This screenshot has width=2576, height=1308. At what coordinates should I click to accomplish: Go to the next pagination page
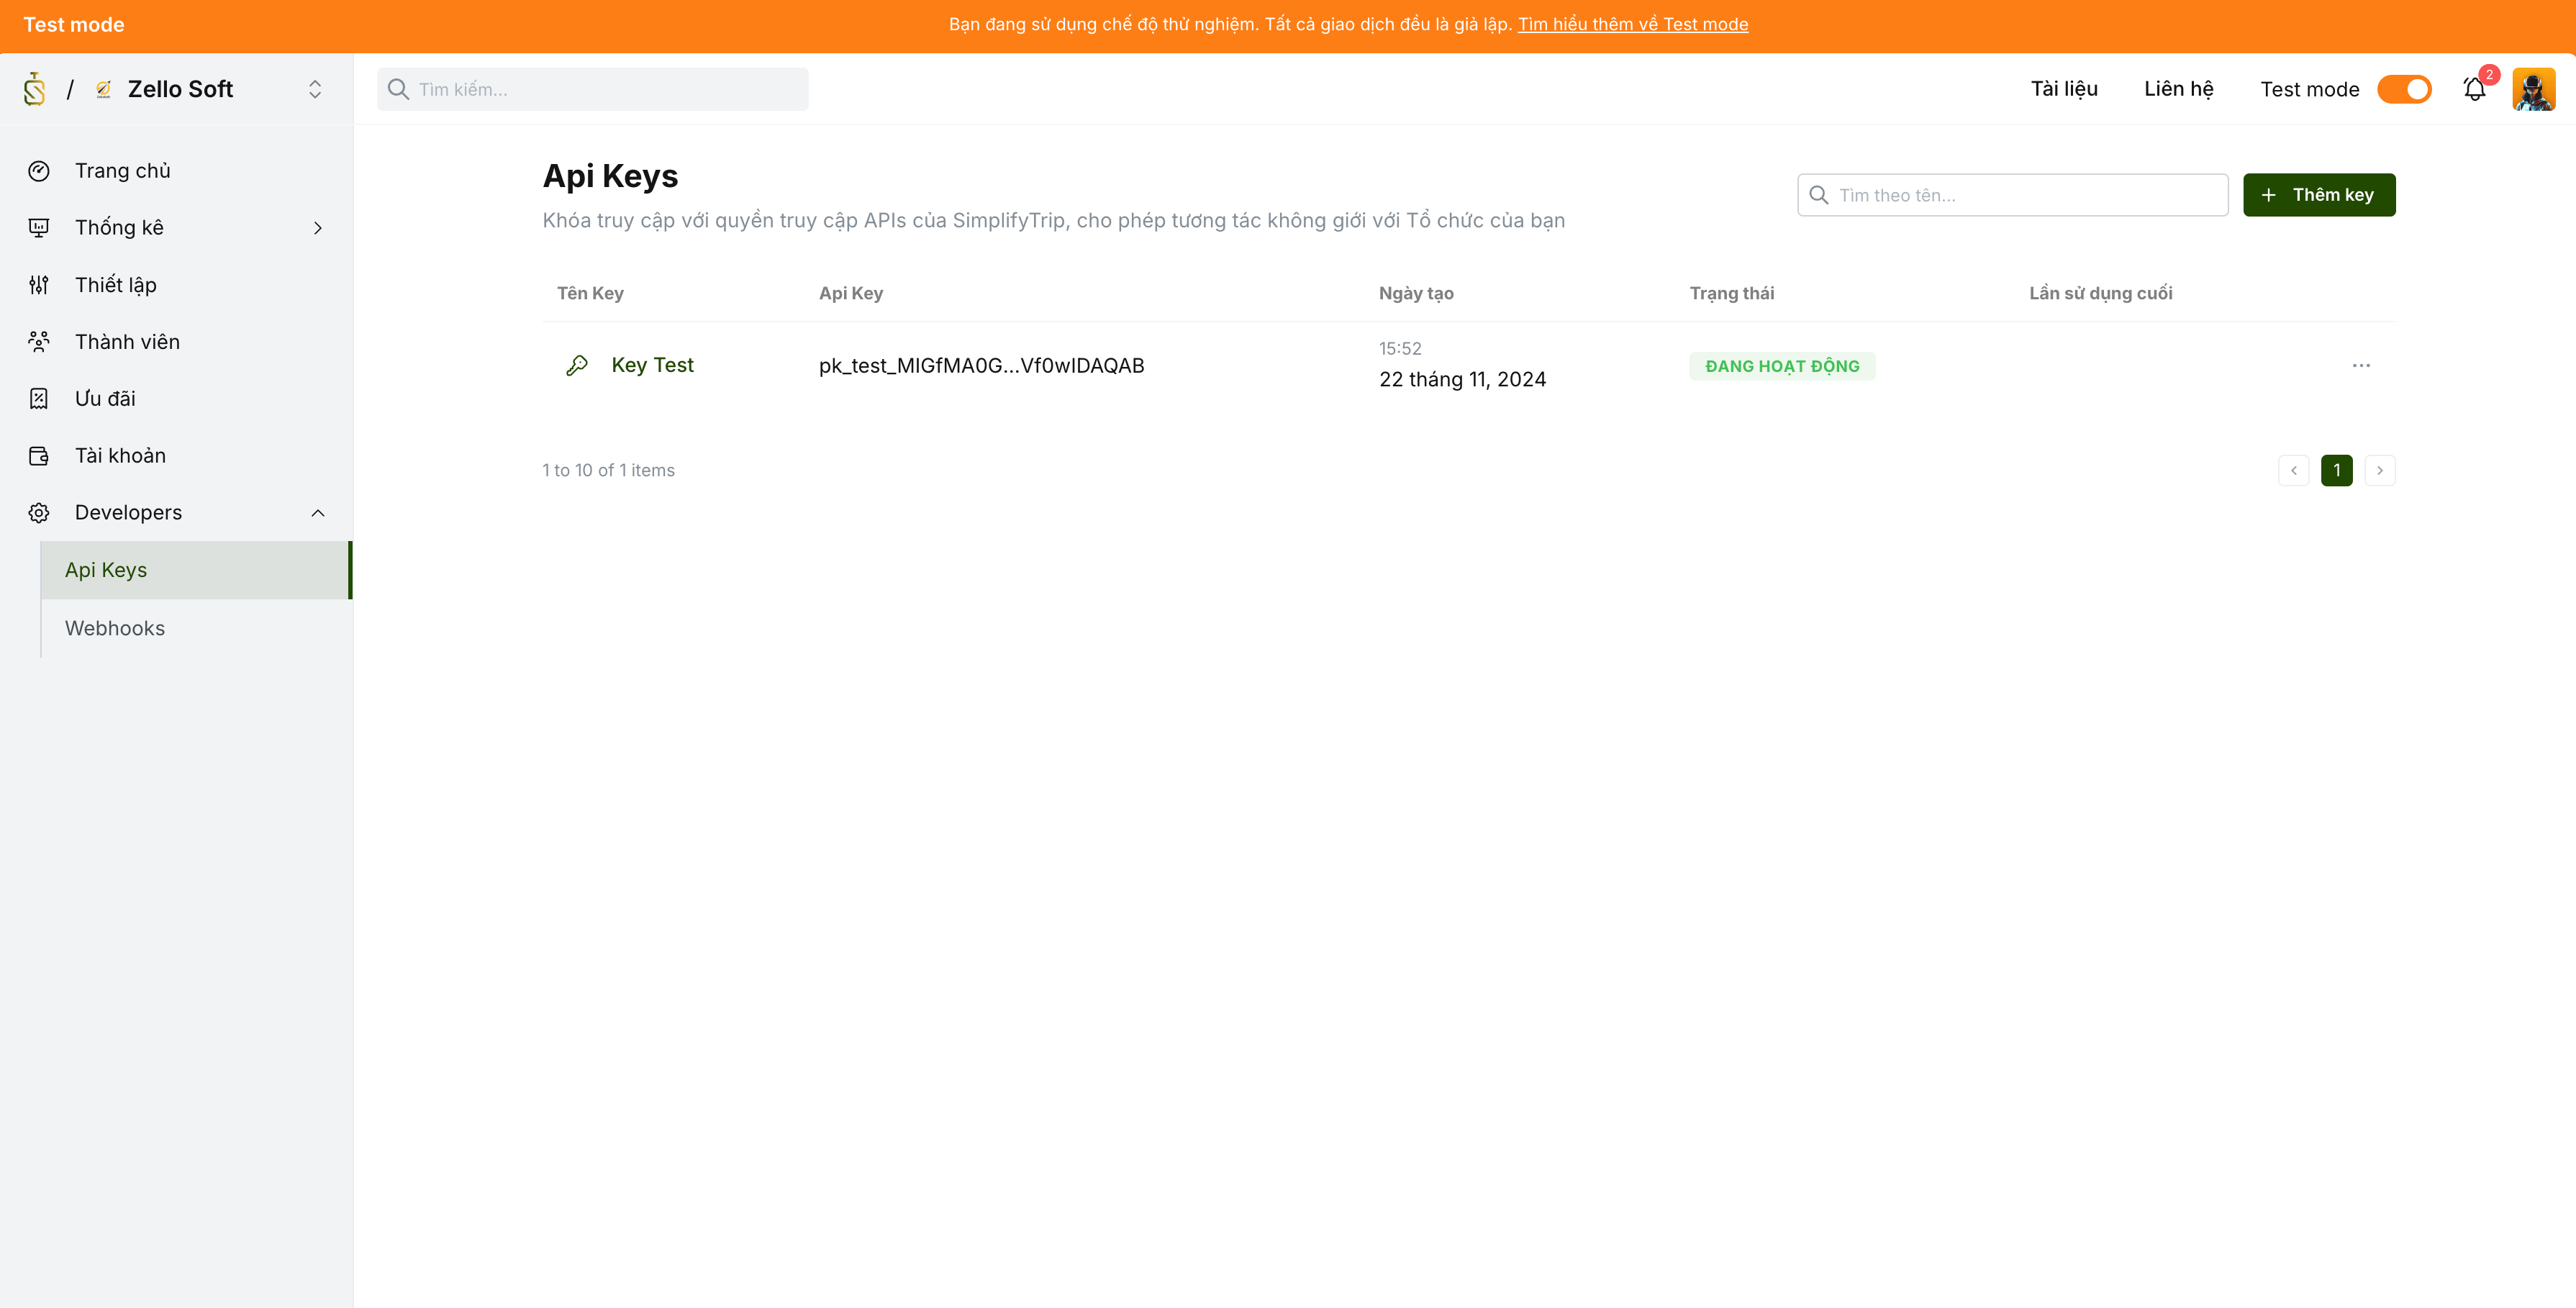tap(2380, 470)
